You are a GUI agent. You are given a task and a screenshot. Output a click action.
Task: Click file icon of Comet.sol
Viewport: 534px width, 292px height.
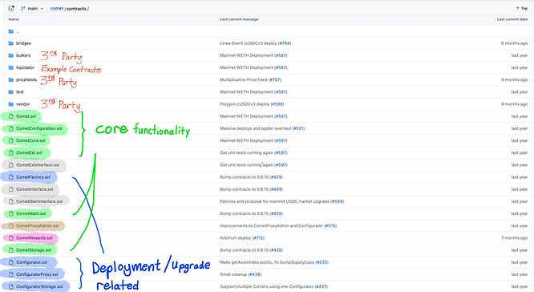coord(11,116)
